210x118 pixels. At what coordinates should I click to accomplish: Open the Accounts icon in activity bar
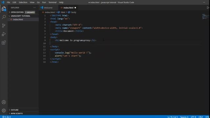pyautogui.click(x=4, y=102)
